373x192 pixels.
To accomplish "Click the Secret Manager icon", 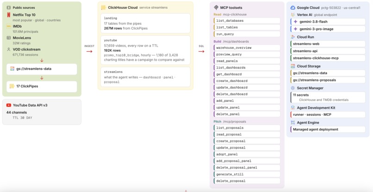I will point(292,88).
